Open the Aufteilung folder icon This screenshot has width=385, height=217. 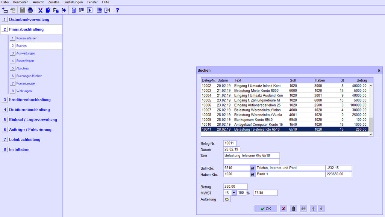[227, 199]
